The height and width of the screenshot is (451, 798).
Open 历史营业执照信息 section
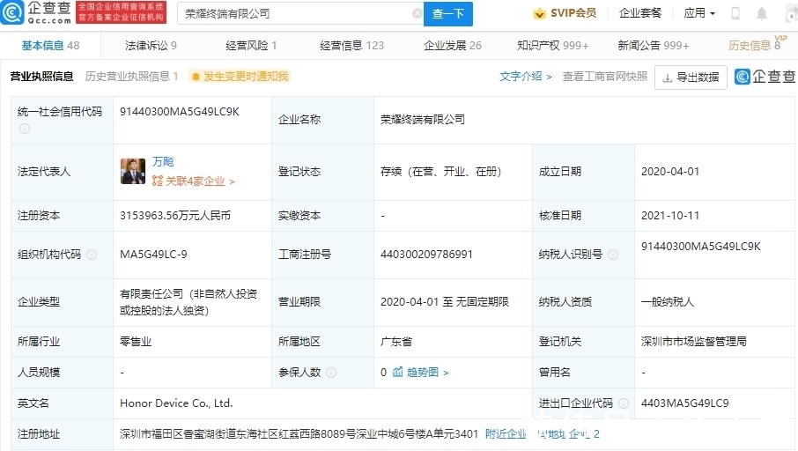[131, 77]
